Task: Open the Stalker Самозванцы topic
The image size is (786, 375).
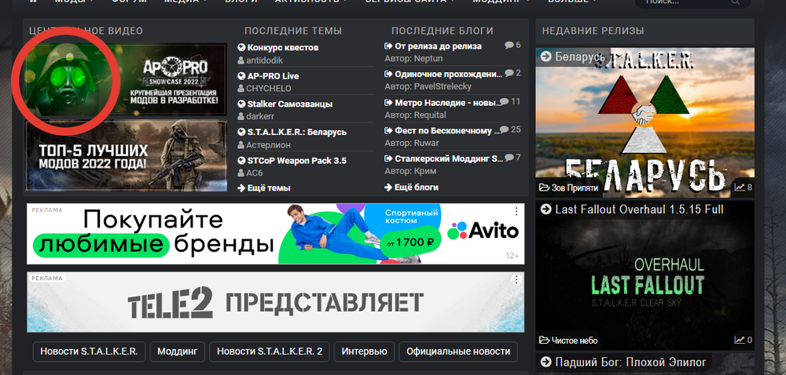Action: tap(290, 104)
